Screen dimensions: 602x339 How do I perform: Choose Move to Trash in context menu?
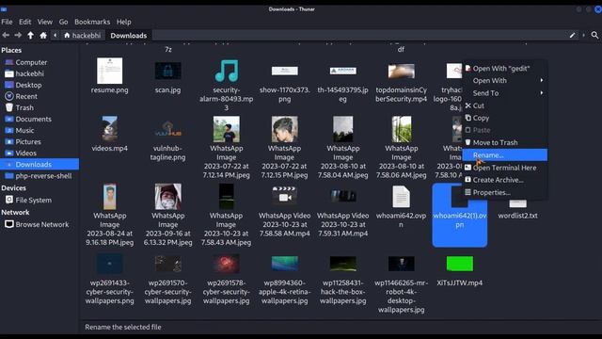(x=504, y=142)
